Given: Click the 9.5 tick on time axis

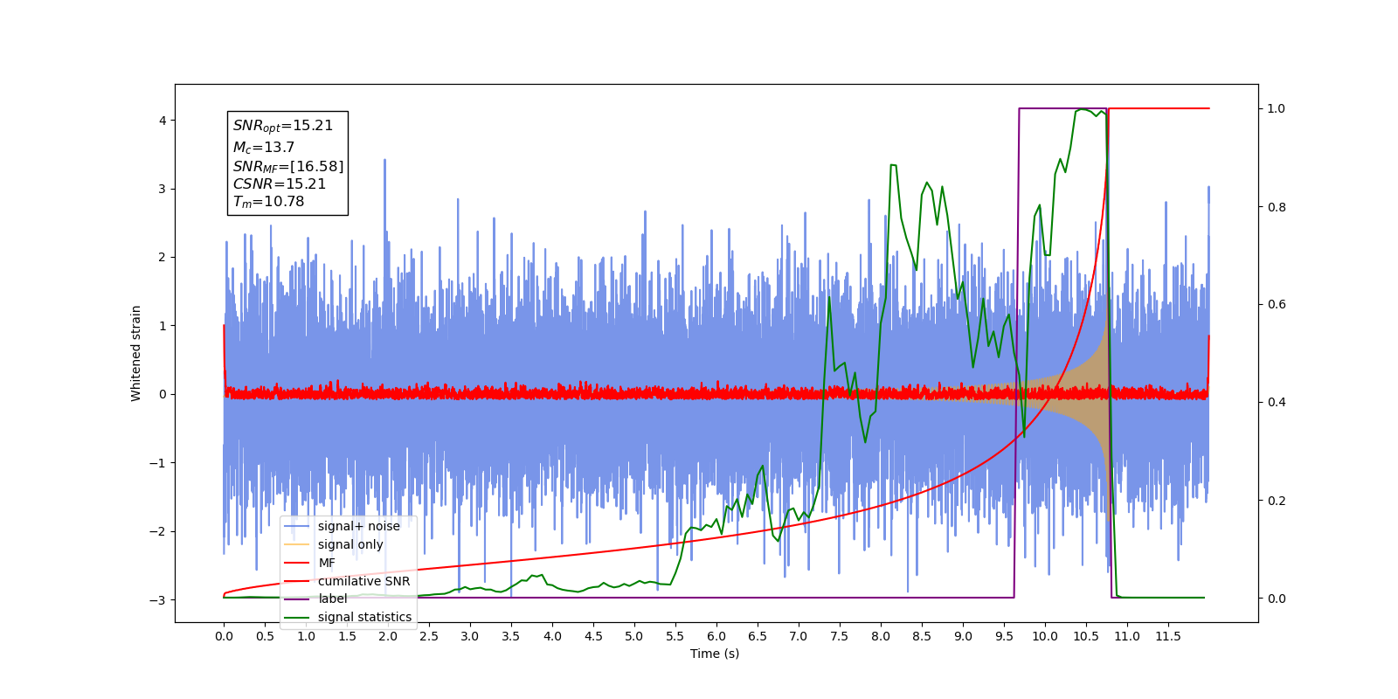Looking at the screenshot, I should point(1004,636).
